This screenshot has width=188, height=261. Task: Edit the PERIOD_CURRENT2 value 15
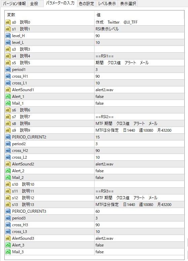[x=139, y=137]
